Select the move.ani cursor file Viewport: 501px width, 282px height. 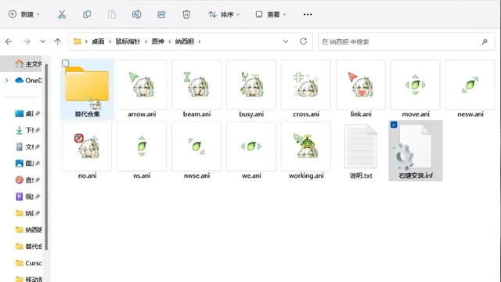tap(416, 89)
